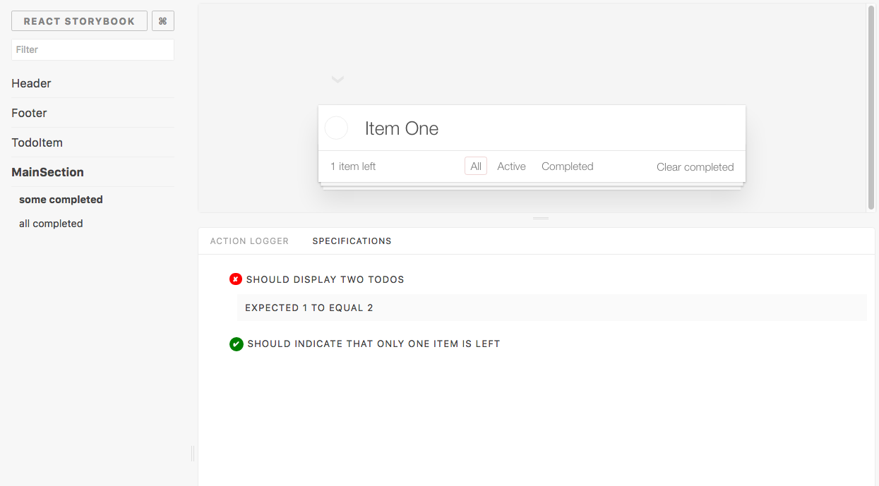Select the Completed filter

click(568, 166)
